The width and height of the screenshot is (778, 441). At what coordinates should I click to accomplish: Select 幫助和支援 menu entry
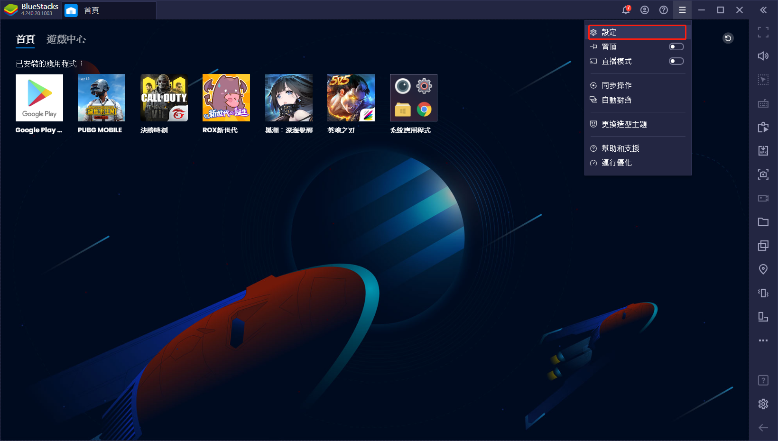point(637,148)
